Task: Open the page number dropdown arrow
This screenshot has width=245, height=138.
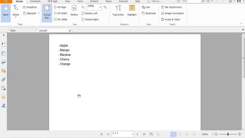Action: [x=132, y=134]
